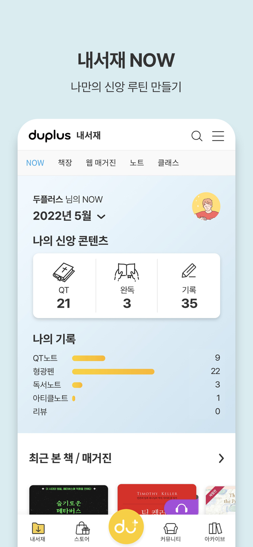Viewport: 253px width, 547px height.
Task: Select the 기록 pencil icon
Action: tap(189, 271)
